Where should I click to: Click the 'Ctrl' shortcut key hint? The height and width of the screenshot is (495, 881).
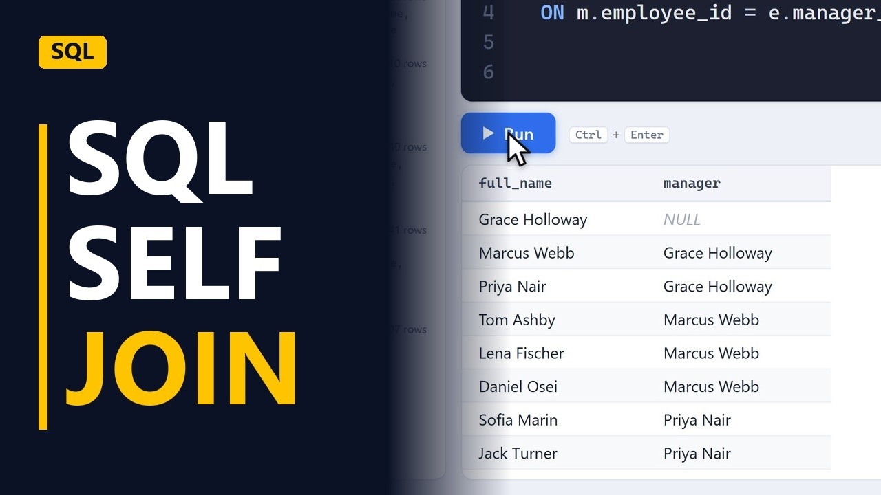588,135
